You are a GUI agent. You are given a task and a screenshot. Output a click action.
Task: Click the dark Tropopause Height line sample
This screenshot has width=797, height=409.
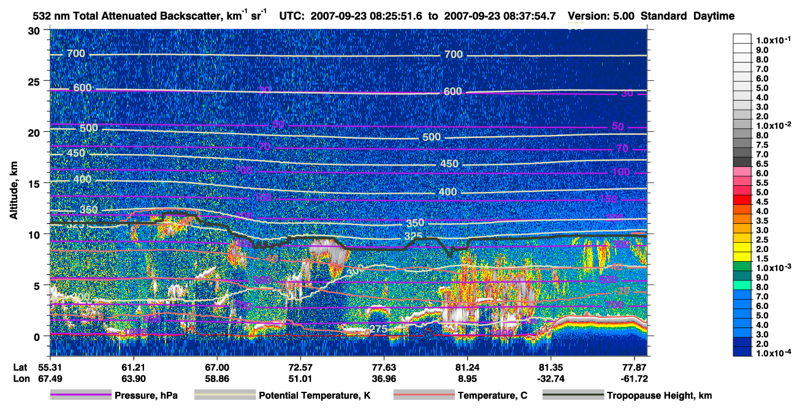tap(573, 396)
